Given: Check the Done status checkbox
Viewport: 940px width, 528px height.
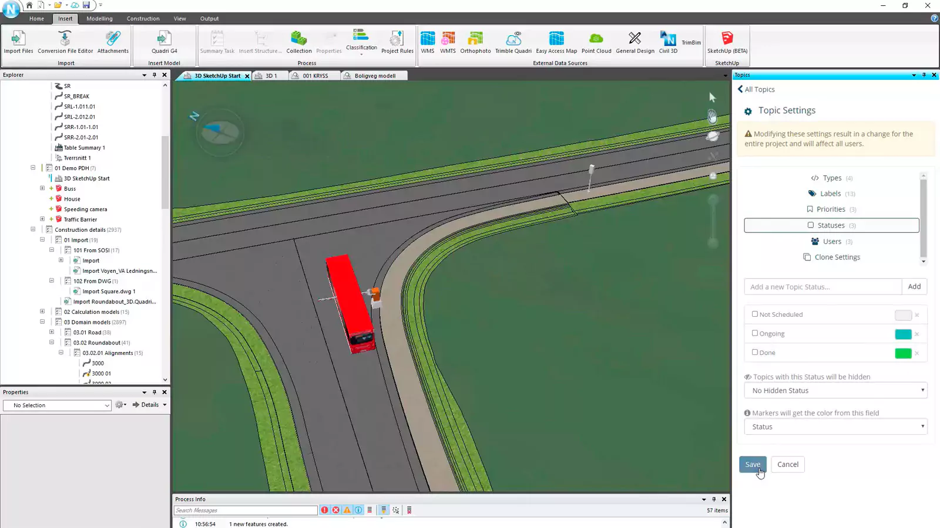Looking at the screenshot, I should 755,352.
